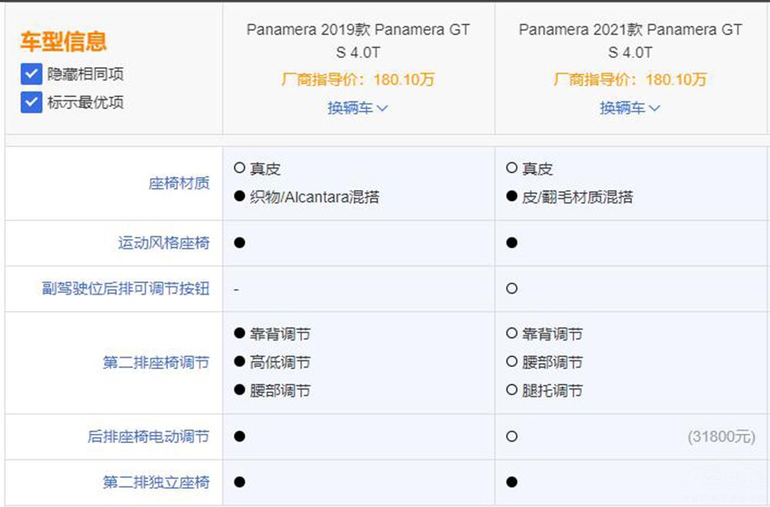Open the 副驾驶位后排可调节按钮 spec link
Image resolution: width=770 pixels, height=507 pixels.
pos(126,288)
